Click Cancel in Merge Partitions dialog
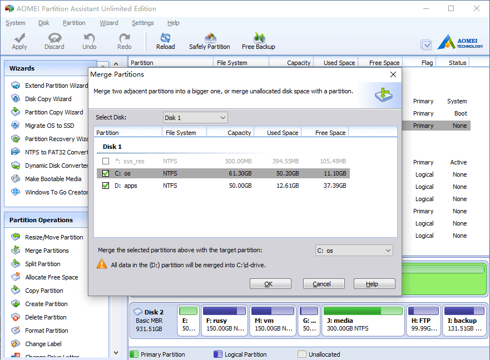Screen dimensions: 490x360 point(324,284)
